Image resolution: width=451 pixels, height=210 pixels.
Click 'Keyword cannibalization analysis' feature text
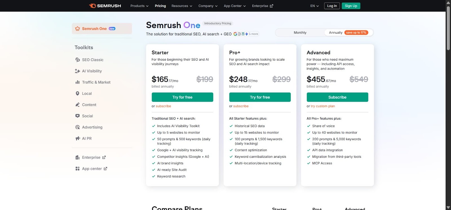[x=260, y=157]
